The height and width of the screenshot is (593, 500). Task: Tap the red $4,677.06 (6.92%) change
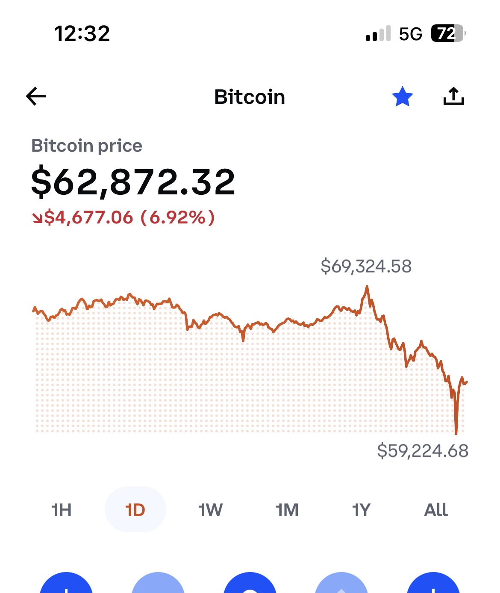point(124,218)
